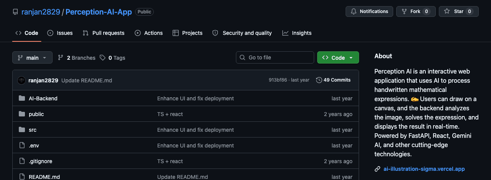Open commit hash 913bf86
Image resolution: width=491 pixels, height=180 pixels.
278,80
